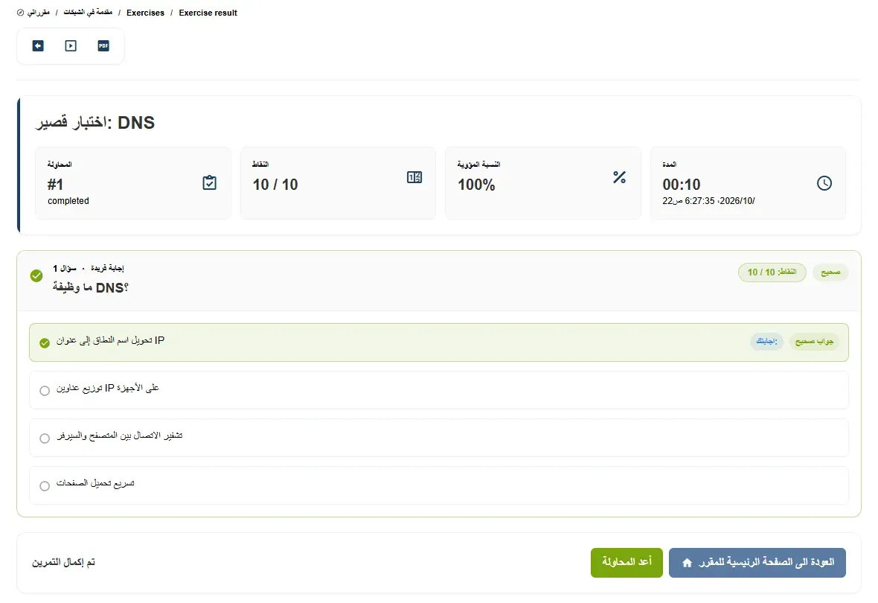Click the 10 / 10 score value
Screen dimensions: 878x603
coord(275,185)
